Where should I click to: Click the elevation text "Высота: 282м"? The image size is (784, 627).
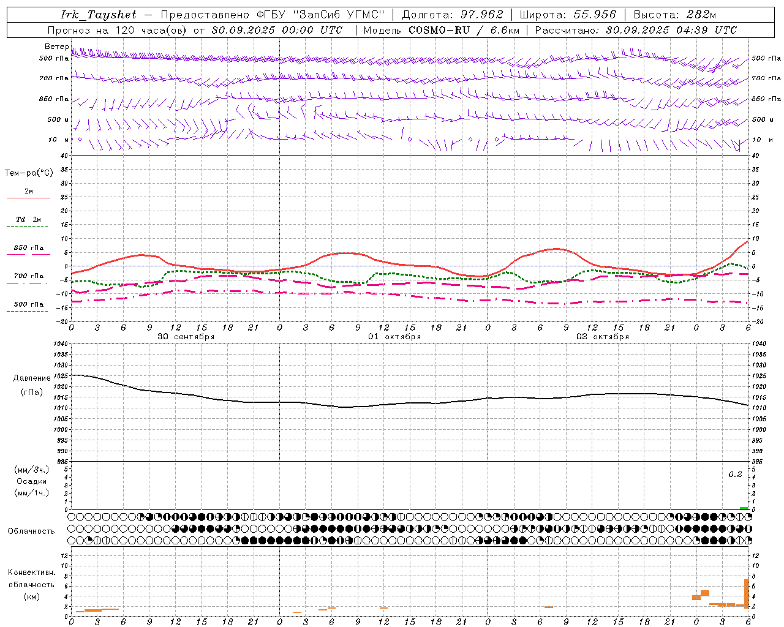(675, 15)
